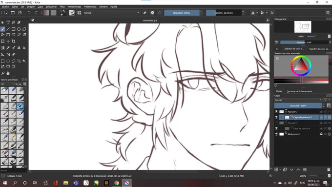Open vertical mirror options arrow
The width and height of the screenshot is (332, 187).
(267, 13)
